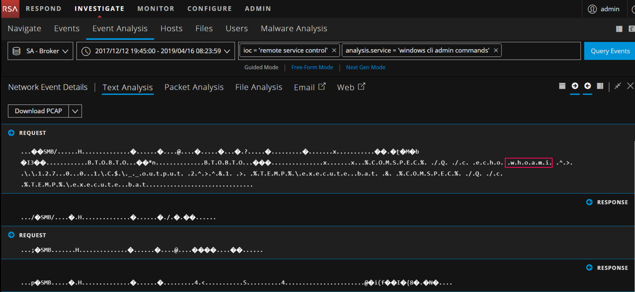Remove the 'remote service control' ioc filter
The image size is (635, 292).
point(334,50)
